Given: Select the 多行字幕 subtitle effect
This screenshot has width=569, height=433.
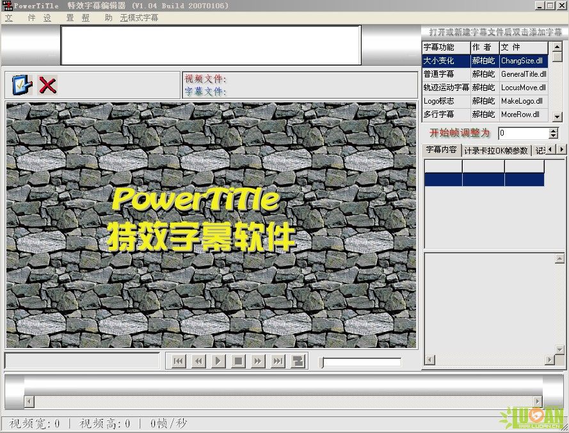Looking at the screenshot, I should (446, 114).
